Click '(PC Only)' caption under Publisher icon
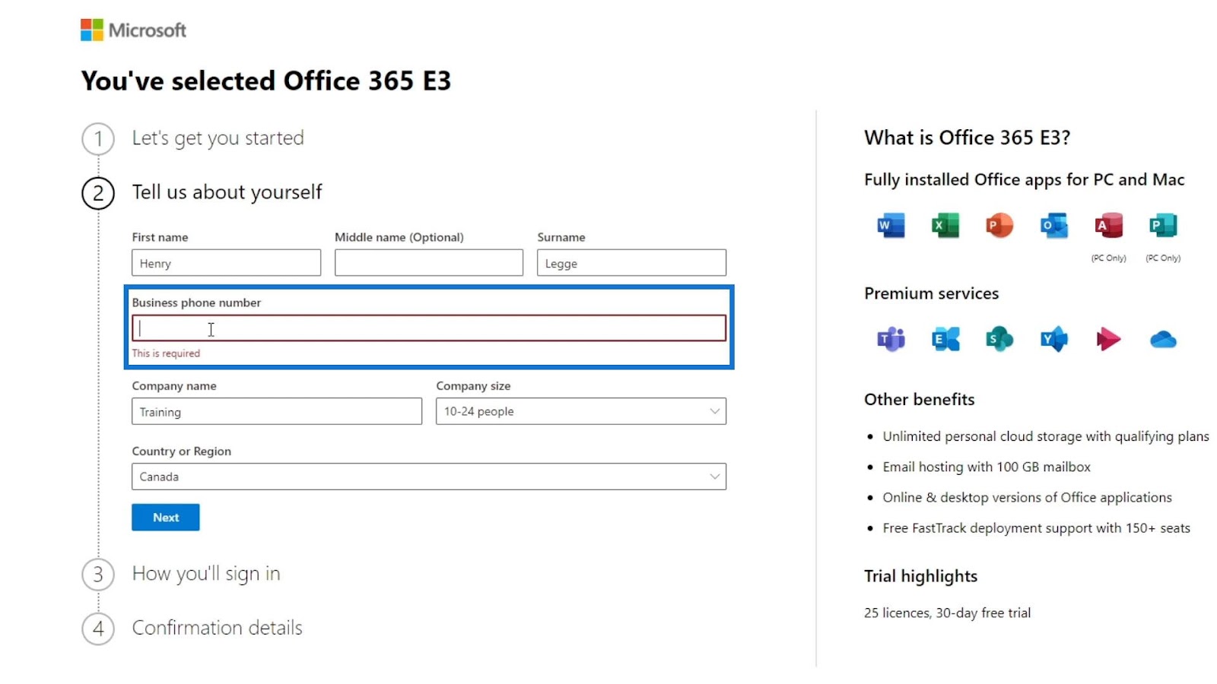 1163,258
